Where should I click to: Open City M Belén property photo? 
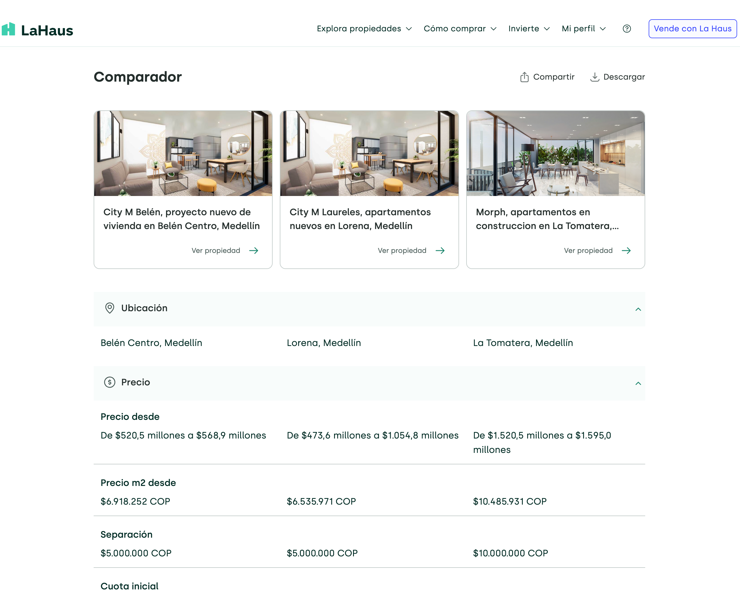(183, 153)
